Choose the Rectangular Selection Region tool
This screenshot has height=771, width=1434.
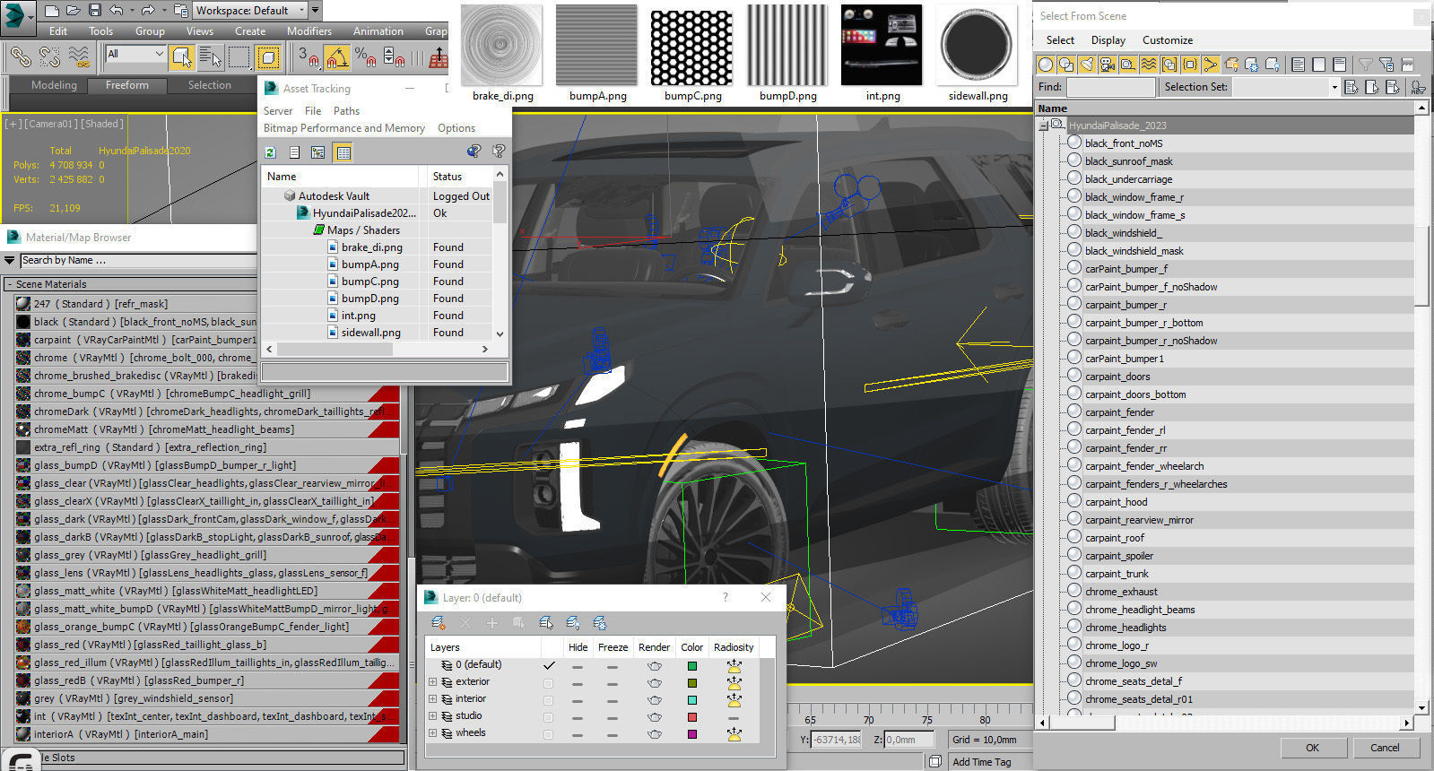[x=239, y=57]
